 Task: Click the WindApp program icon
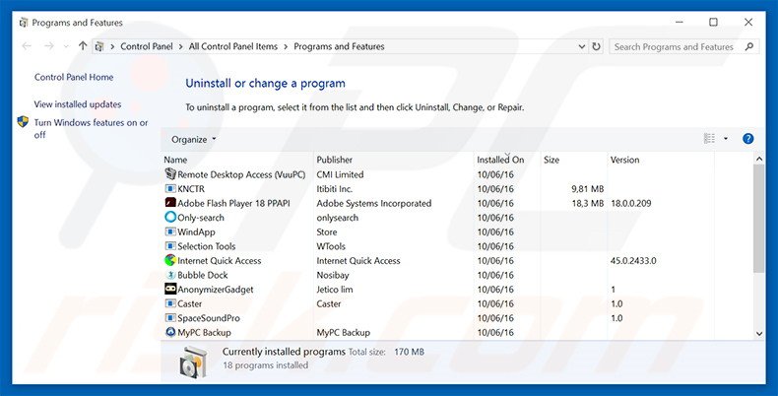point(170,231)
